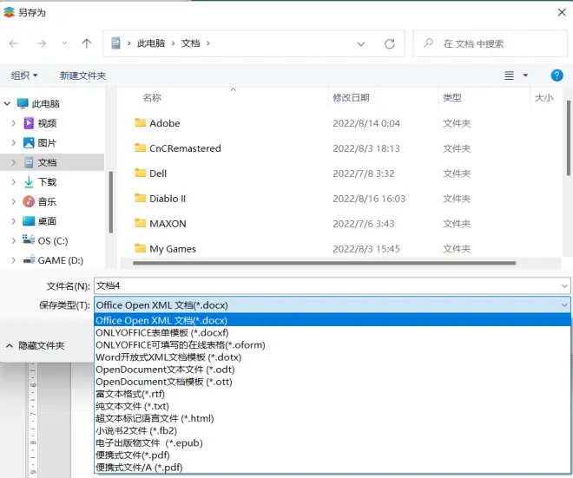
Task: Click 此电脑 in the address path
Action: tap(151, 43)
